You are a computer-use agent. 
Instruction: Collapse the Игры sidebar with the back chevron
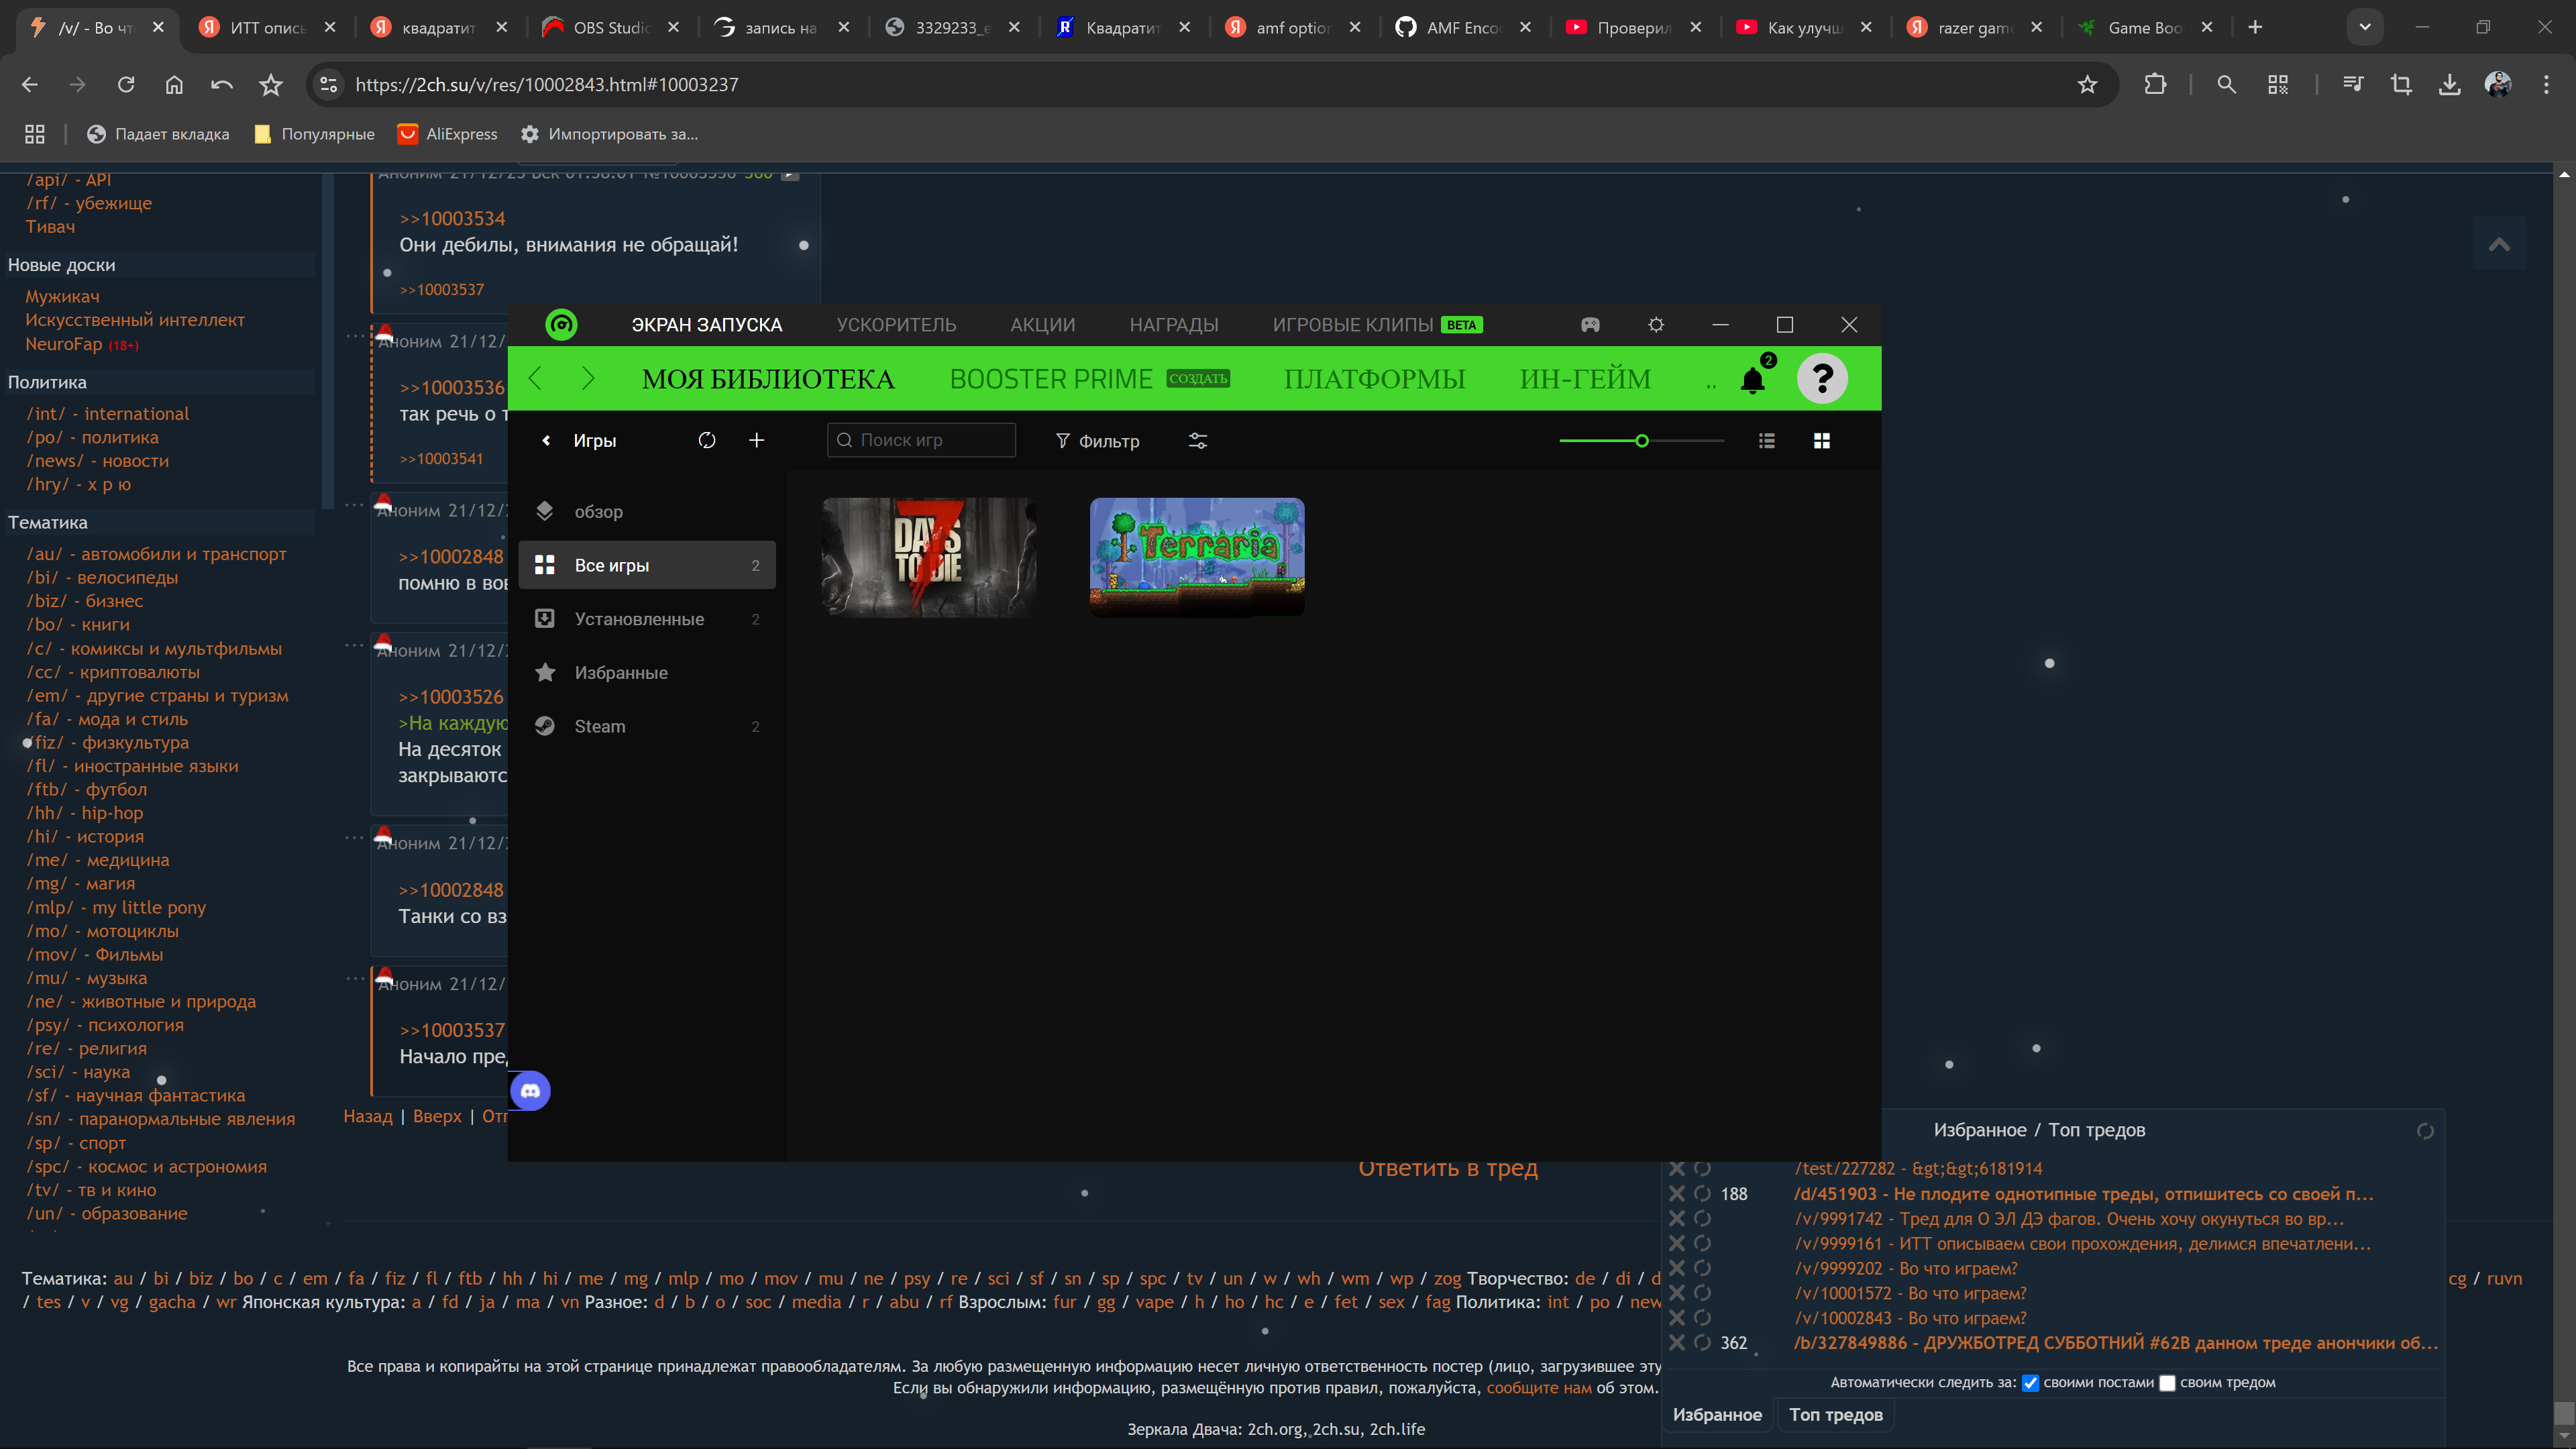[x=546, y=441]
